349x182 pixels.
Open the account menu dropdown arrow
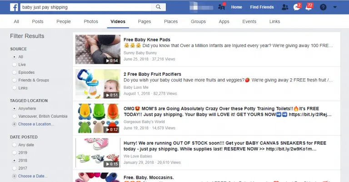[335, 7]
